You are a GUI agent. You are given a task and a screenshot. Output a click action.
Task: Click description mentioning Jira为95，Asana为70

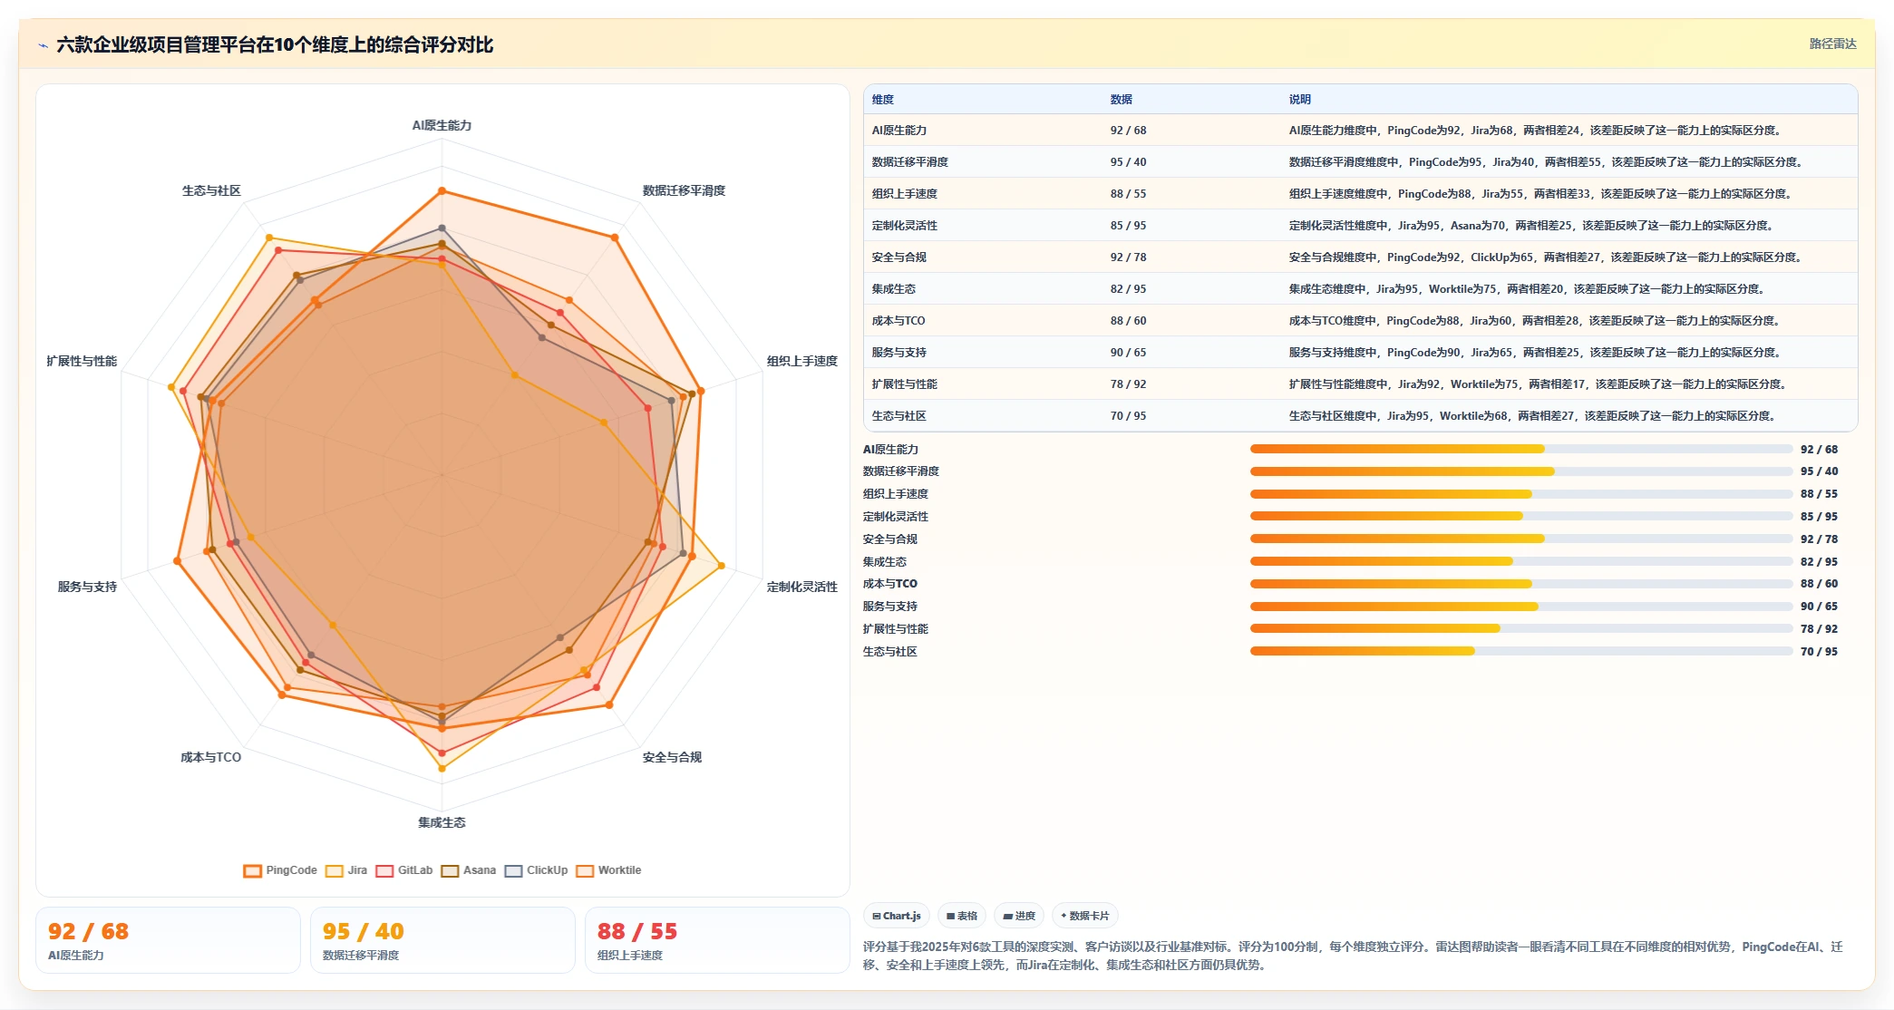(1533, 226)
